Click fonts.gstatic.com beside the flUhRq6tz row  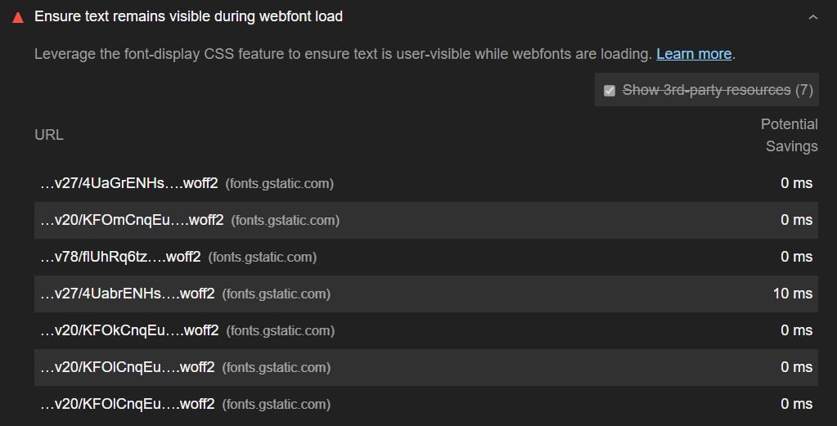262,258
